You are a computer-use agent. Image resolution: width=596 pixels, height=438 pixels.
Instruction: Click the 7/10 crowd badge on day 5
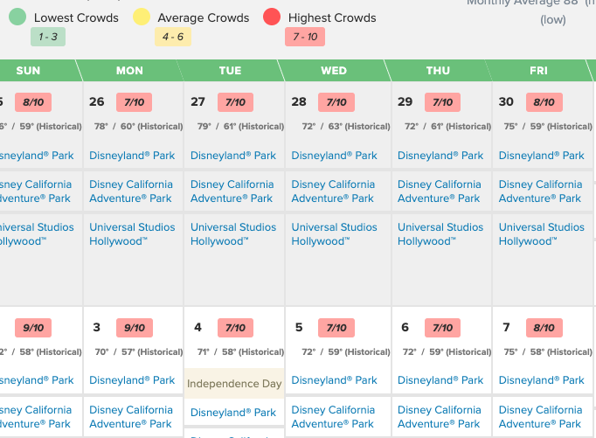pos(336,328)
